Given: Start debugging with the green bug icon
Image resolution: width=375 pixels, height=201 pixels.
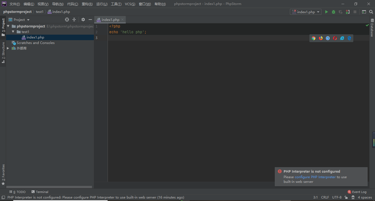Looking at the screenshot, I should coord(334,12).
